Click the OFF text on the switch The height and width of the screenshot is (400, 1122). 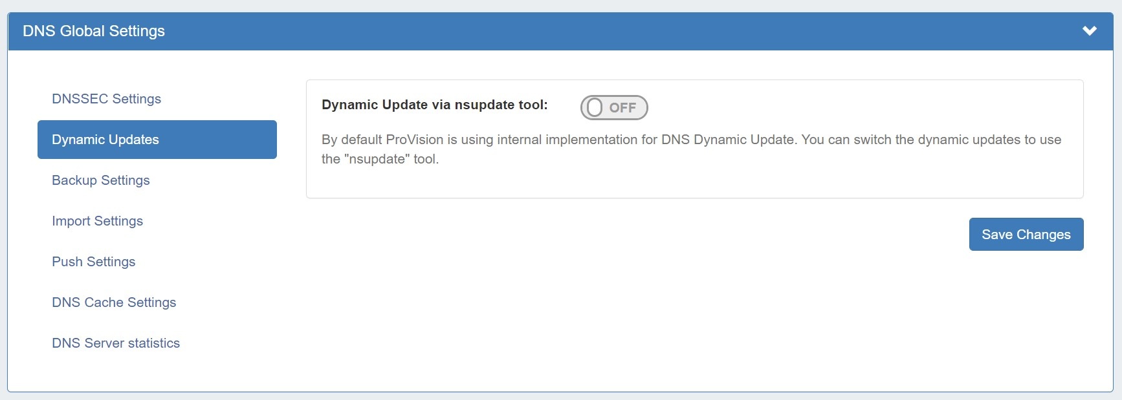pyautogui.click(x=622, y=108)
